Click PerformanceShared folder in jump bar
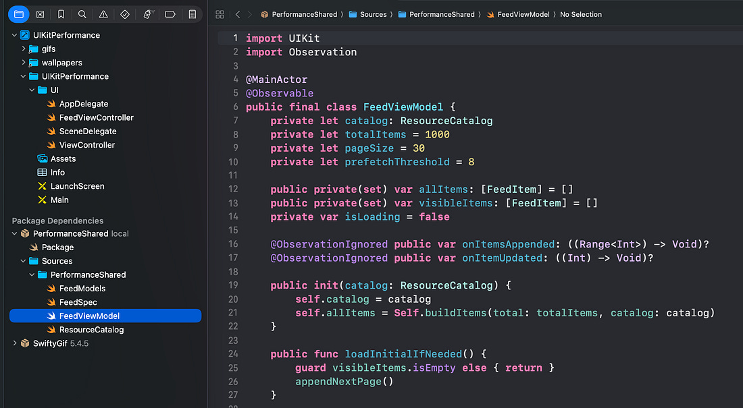The image size is (743, 408). (436, 15)
